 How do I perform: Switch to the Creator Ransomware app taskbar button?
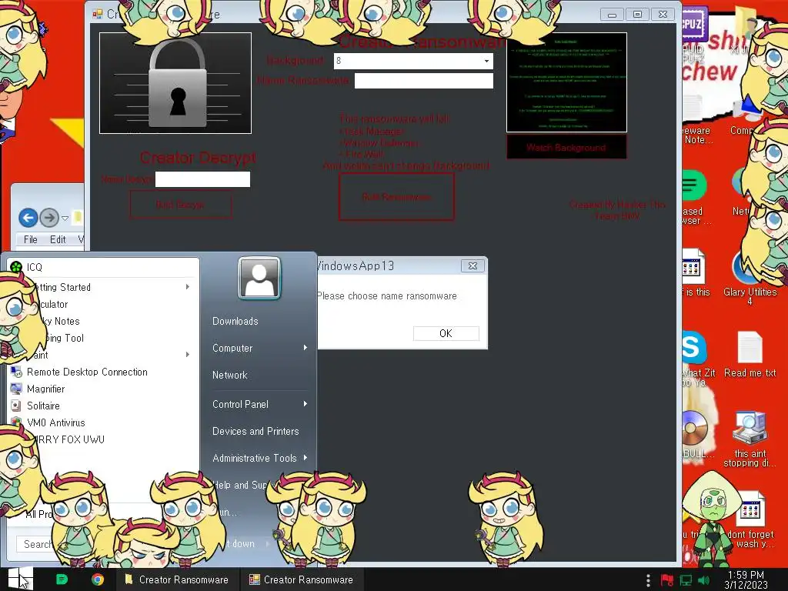302,579
